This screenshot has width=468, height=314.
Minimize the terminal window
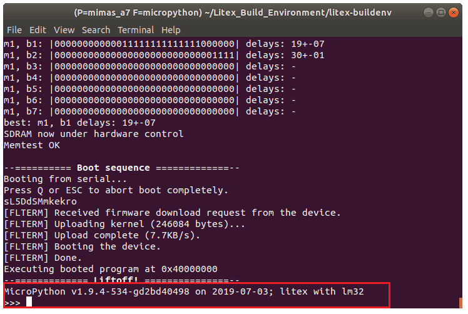point(427,12)
